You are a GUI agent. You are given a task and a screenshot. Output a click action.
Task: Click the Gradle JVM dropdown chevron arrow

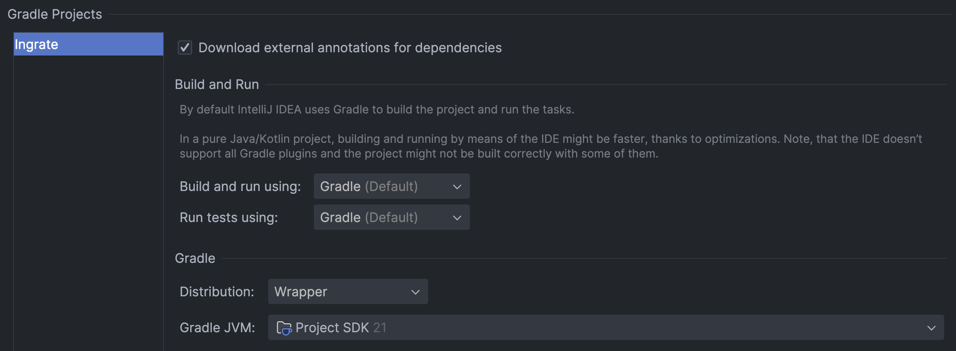pos(931,328)
